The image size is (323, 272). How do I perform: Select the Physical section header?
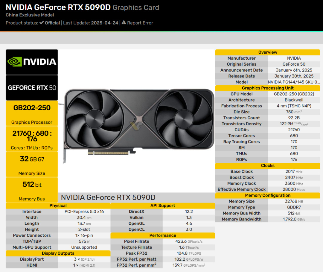58,205
